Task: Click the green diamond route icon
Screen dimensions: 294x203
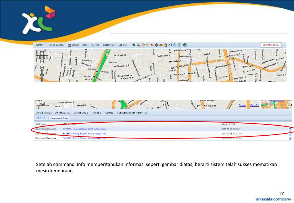Action: click(157, 45)
